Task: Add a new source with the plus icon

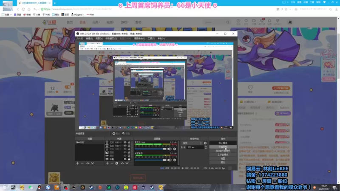Action: pyautogui.click(x=108, y=163)
